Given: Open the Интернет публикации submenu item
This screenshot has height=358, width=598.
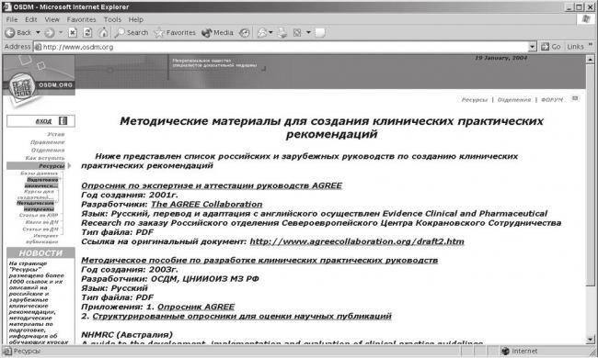Looking at the screenshot, I should (42, 239).
